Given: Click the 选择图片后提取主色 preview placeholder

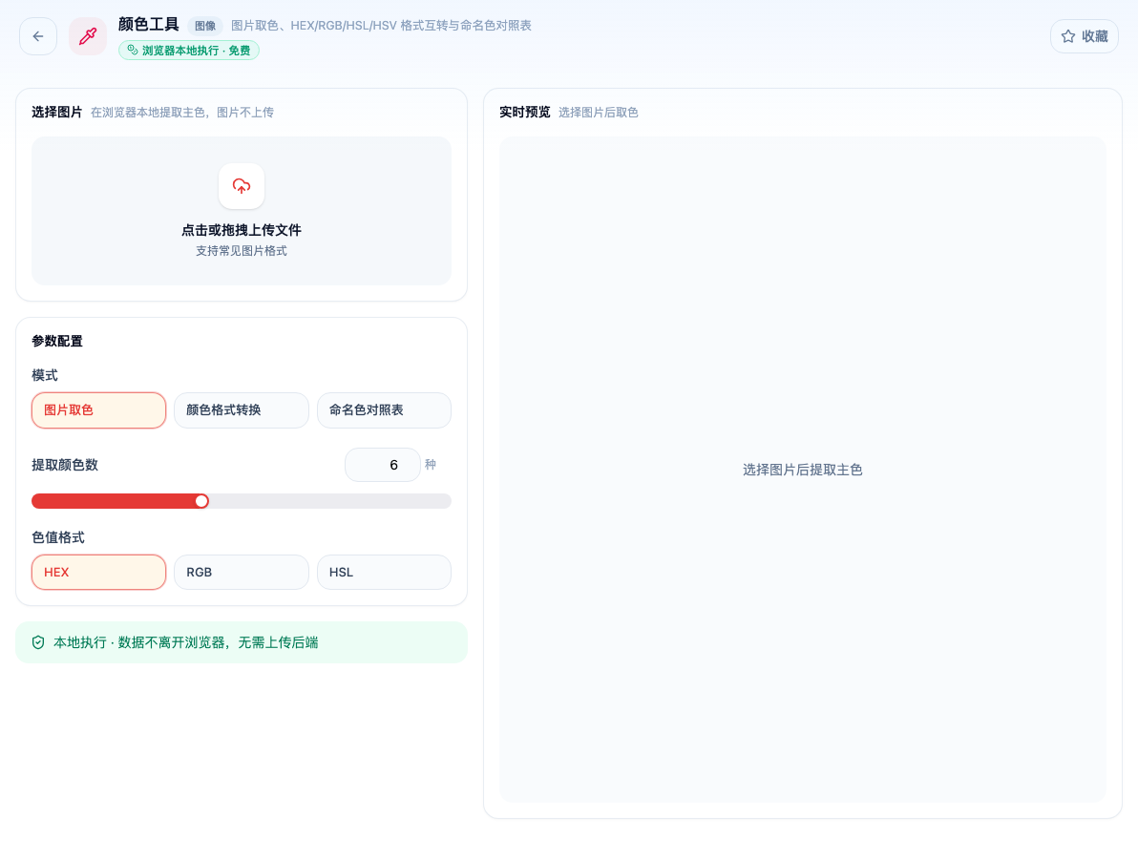Looking at the screenshot, I should point(803,471).
